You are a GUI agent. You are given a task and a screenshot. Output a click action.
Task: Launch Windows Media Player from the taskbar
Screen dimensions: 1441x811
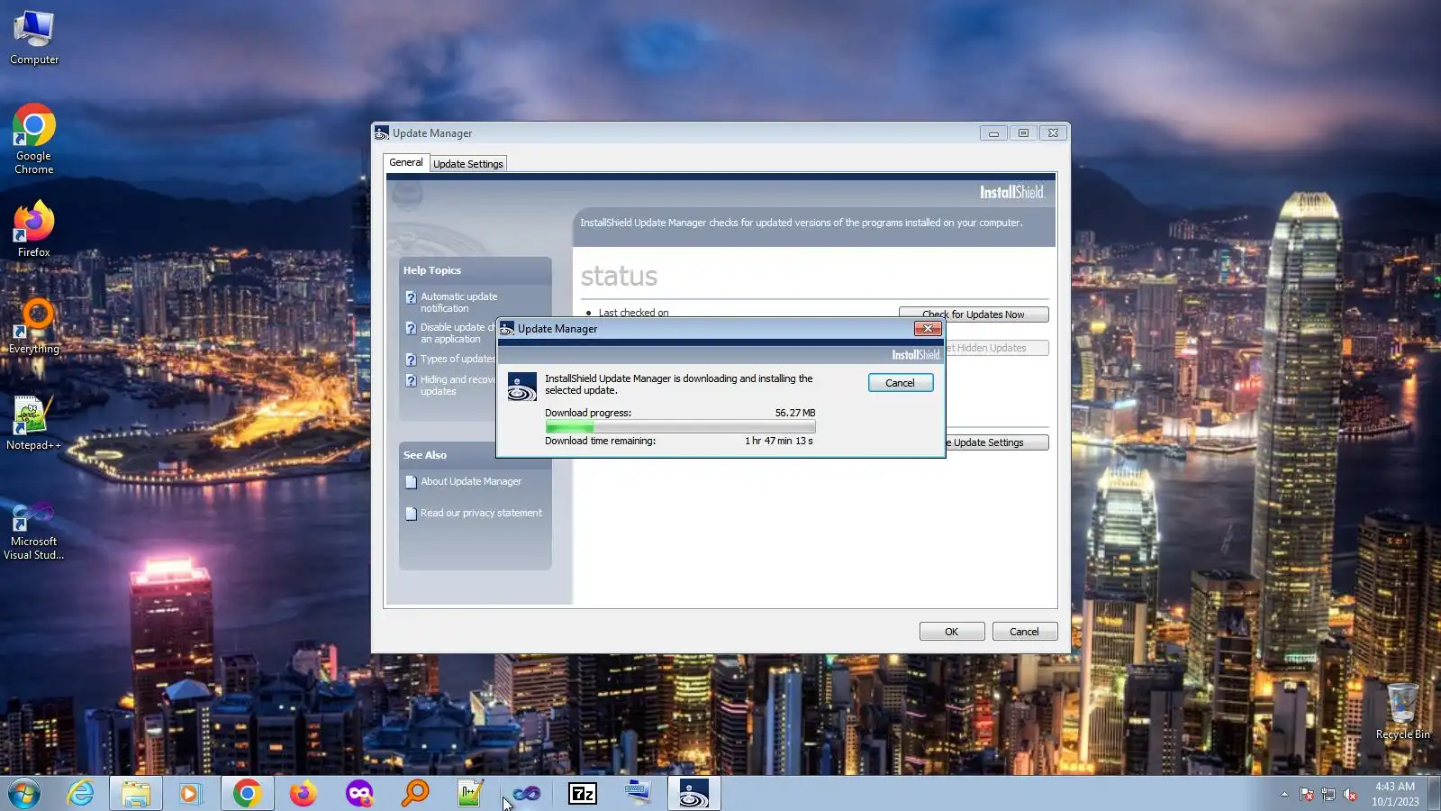click(190, 794)
